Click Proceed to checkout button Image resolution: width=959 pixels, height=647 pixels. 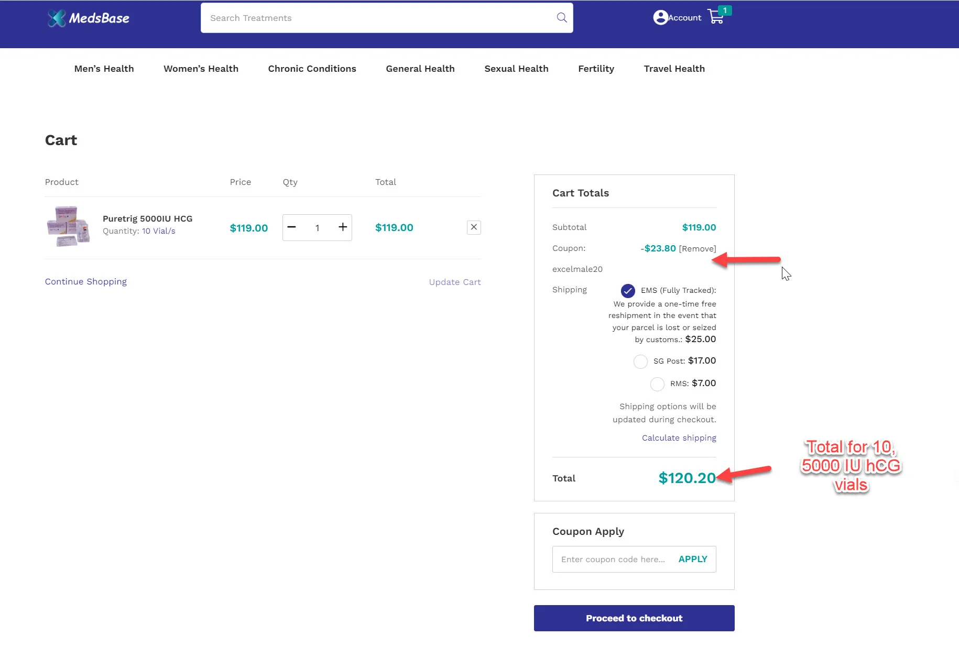634,618
